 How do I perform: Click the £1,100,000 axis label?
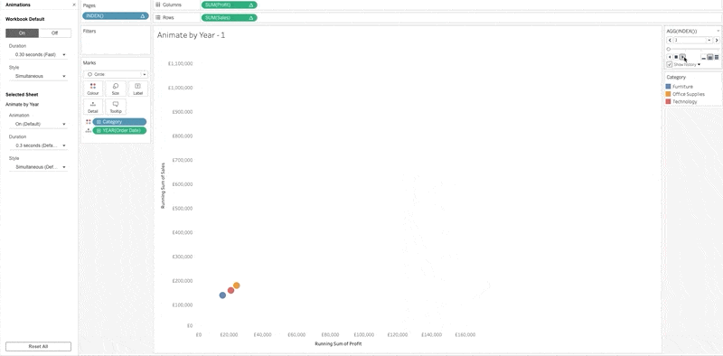coord(180,63)
